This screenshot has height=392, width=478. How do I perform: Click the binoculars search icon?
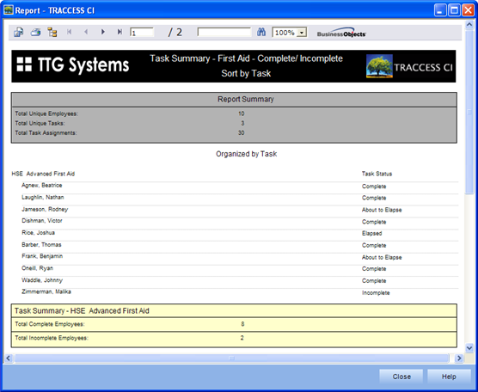pos(261,32)
